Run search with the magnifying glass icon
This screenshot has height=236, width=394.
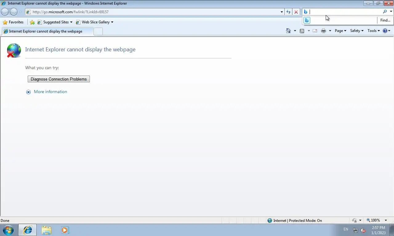pos(385,12)
